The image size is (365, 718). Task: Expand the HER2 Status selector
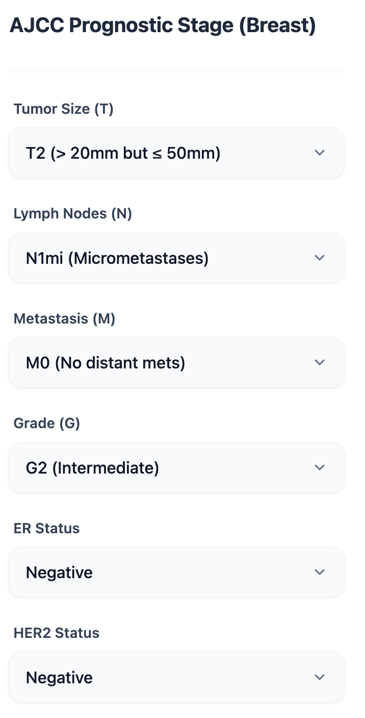[x=176, y=677]
